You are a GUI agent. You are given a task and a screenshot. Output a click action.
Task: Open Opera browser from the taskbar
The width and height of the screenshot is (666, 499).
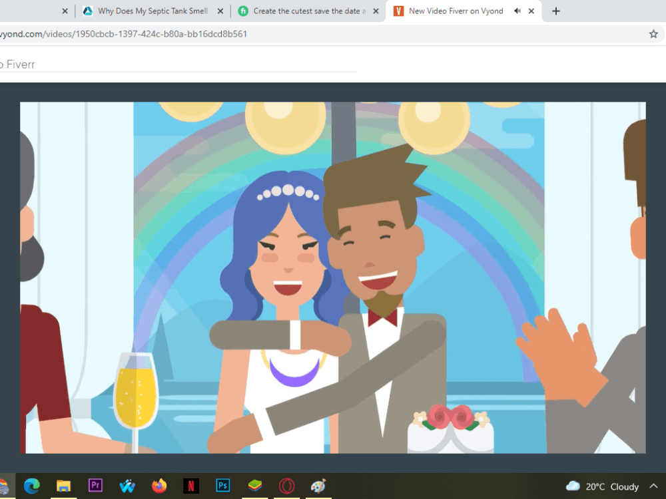click(286, 486)
